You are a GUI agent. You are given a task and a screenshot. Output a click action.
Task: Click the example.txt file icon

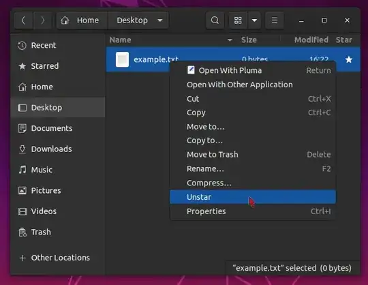pos(122,59)
